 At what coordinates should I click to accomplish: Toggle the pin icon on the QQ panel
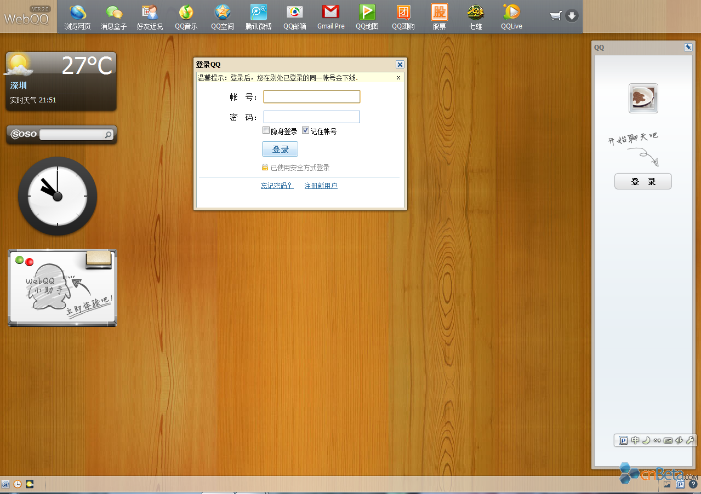click(x=688, y=48)
